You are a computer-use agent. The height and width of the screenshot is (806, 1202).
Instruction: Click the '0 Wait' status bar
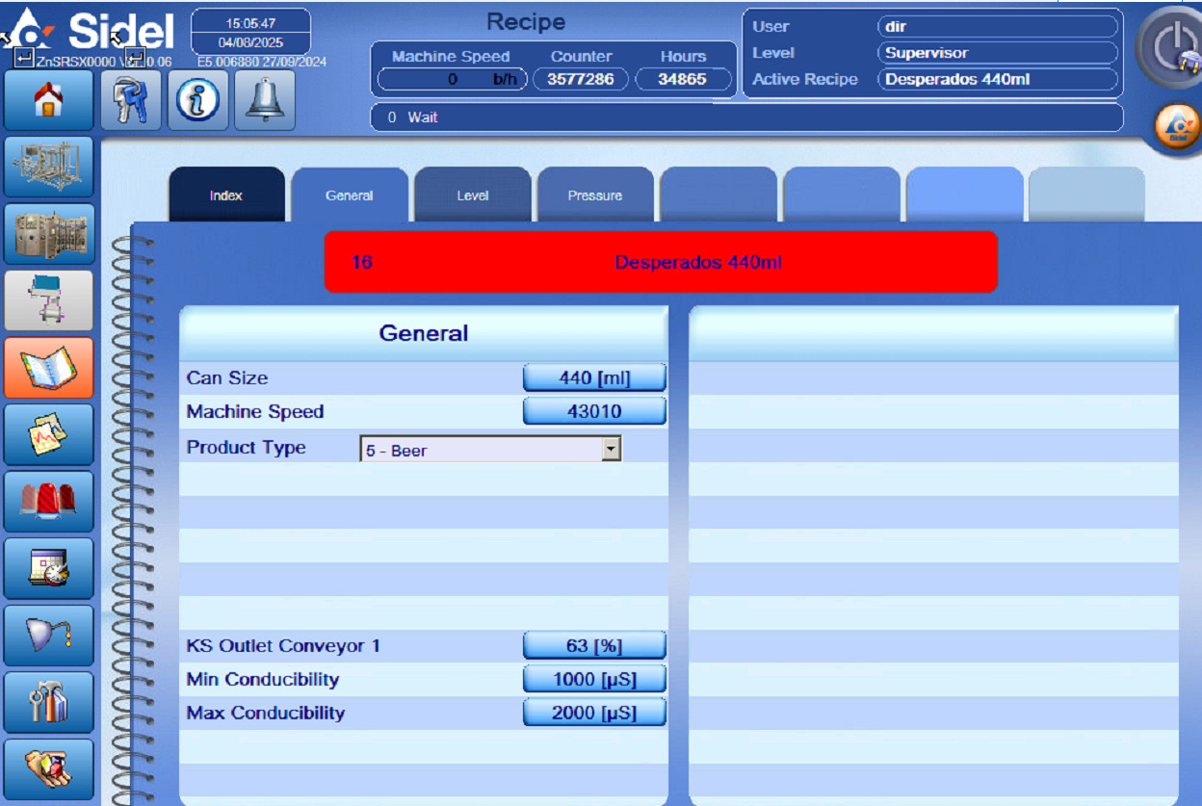click(x=747, y=117)
